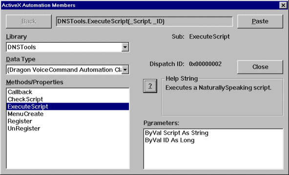This screenshot has width=289, height=175.
Task: Click the Sub name ExecuteScript label
Action: coord(209,36)
